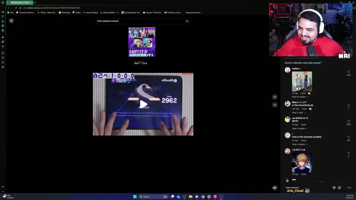
Task: Open Google Chrome from the taskbar
Action: pos(203,197)
